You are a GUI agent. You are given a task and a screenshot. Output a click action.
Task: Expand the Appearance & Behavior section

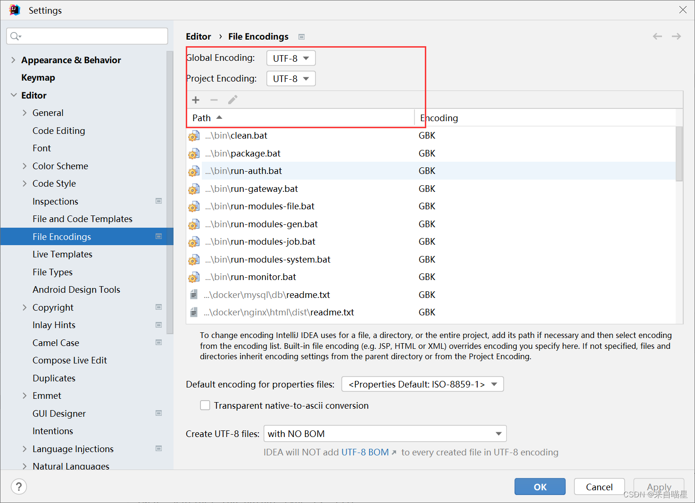(x=13, y=60)
